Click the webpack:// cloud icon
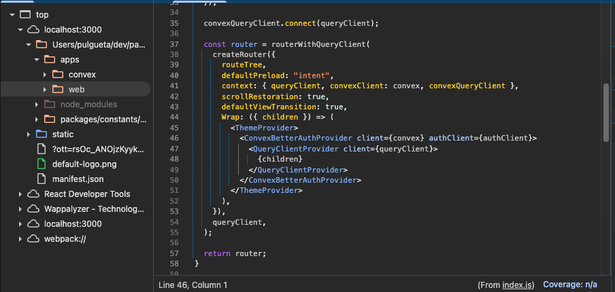 (33, 239)
